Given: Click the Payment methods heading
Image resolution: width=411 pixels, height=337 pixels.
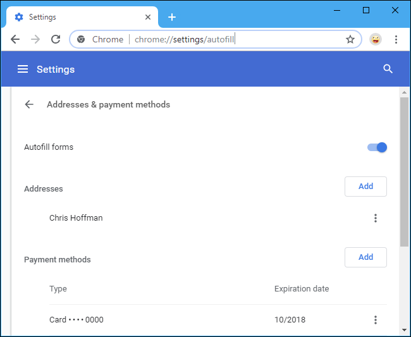Looking at the screenshot, I should pos(57,260).
